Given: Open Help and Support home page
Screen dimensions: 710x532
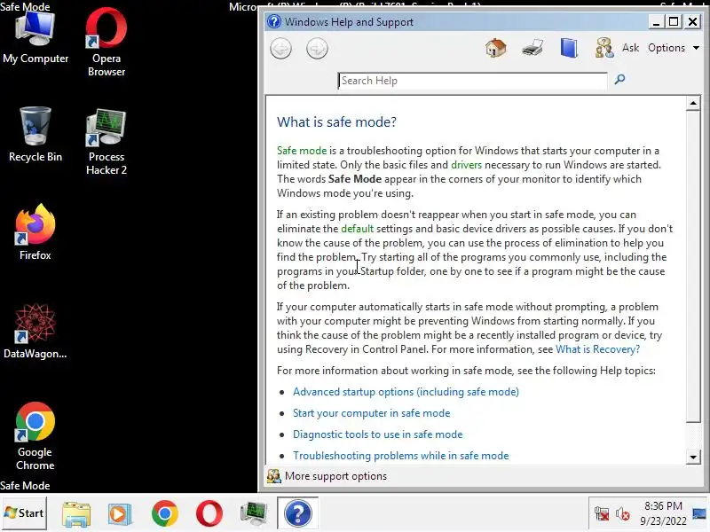Looking at the screenshot, I should (496, 48).
